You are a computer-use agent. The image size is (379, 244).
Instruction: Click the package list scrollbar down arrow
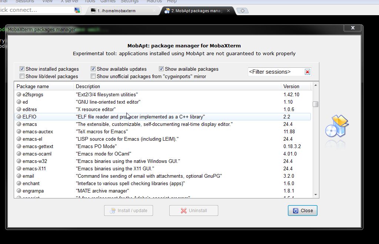[x=316, y=194]
